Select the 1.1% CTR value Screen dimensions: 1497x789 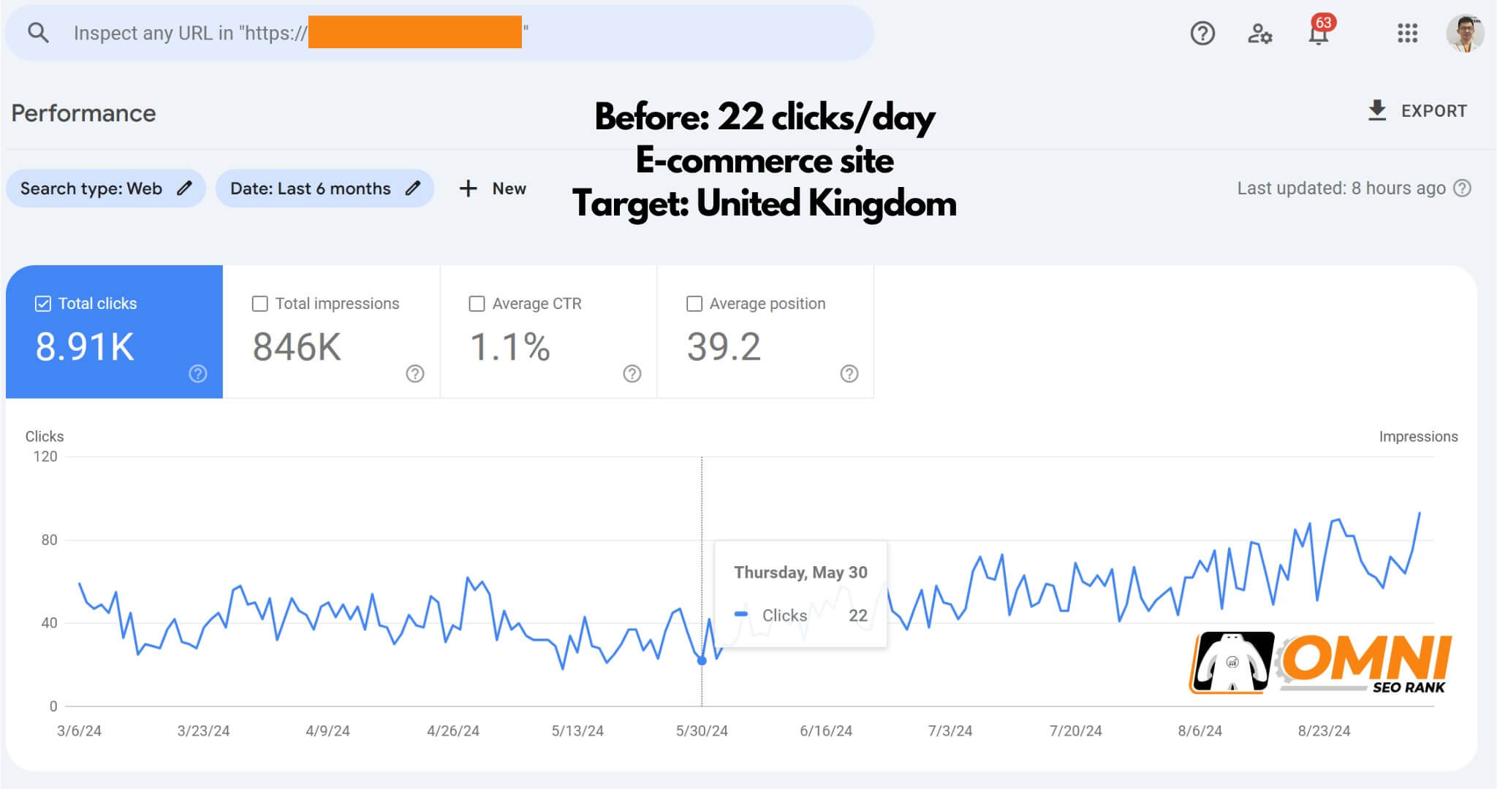[x=509, y=347]
